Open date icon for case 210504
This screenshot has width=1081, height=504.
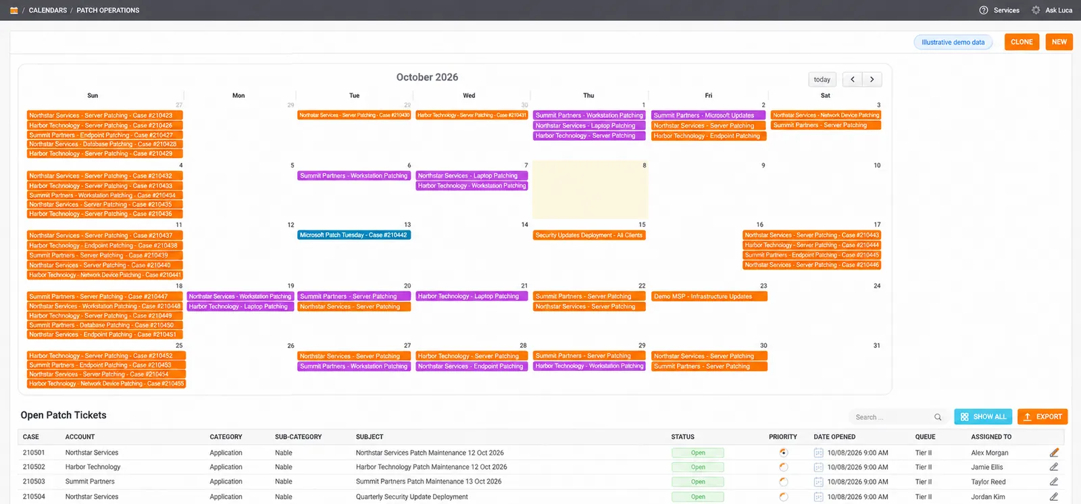(818, 497)
